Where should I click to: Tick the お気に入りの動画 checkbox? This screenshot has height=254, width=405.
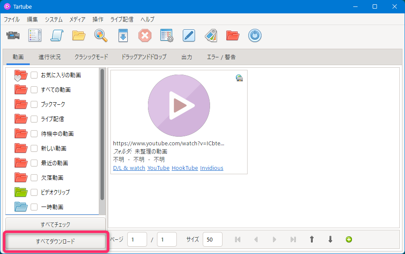[35, 75]
